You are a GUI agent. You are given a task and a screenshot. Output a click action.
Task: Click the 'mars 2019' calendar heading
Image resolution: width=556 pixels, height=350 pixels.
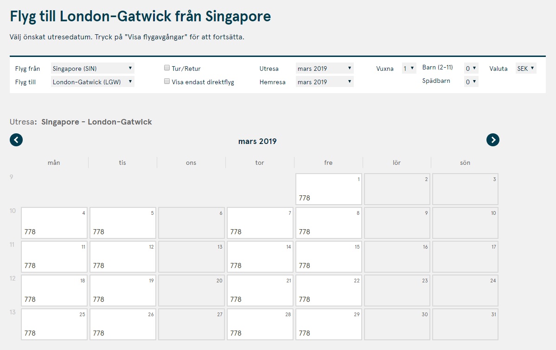257,141
